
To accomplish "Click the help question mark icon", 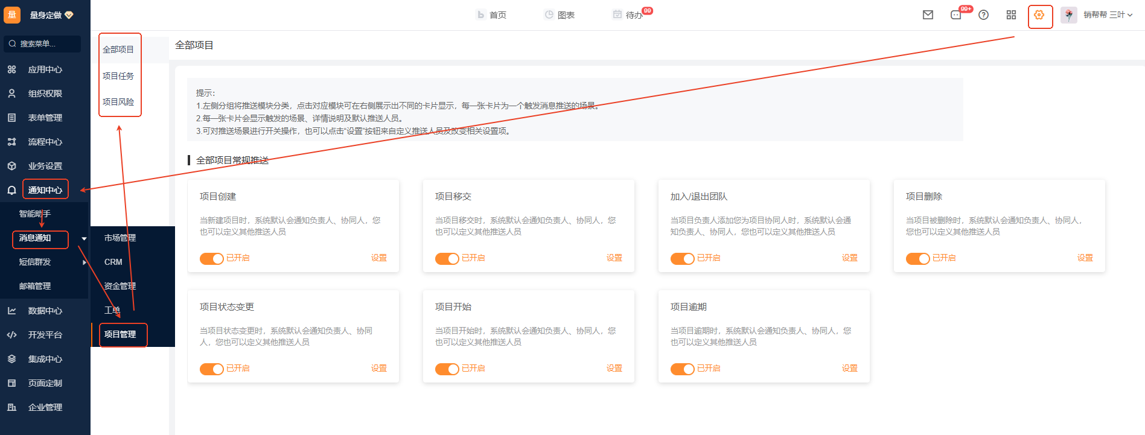I will (x=983, y=15).
